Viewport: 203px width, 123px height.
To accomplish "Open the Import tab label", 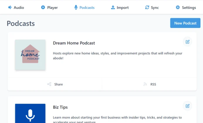I will [123, 8].
